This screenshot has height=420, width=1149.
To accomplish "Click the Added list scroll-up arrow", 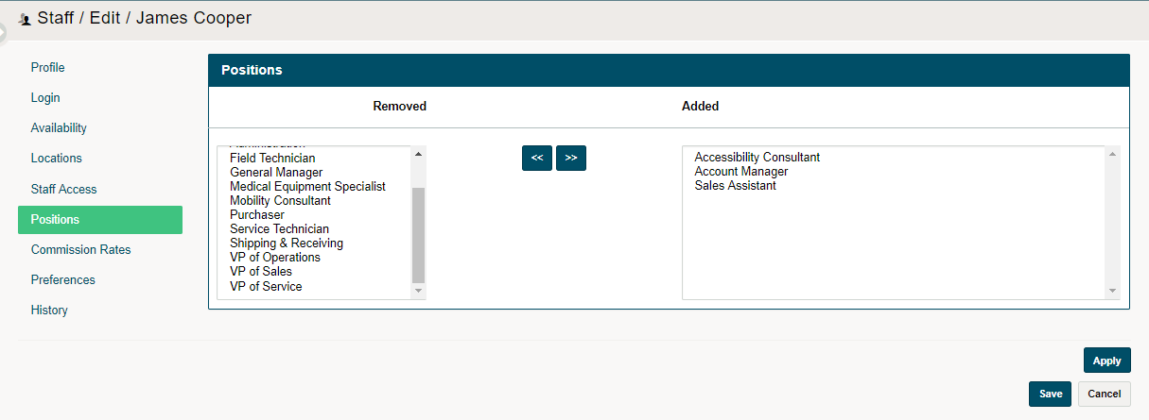I will [x=1113, y=154].
